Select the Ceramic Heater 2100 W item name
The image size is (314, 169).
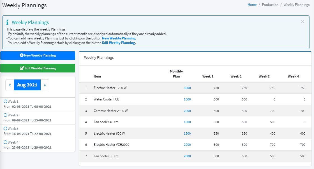(x=110, y=111)
